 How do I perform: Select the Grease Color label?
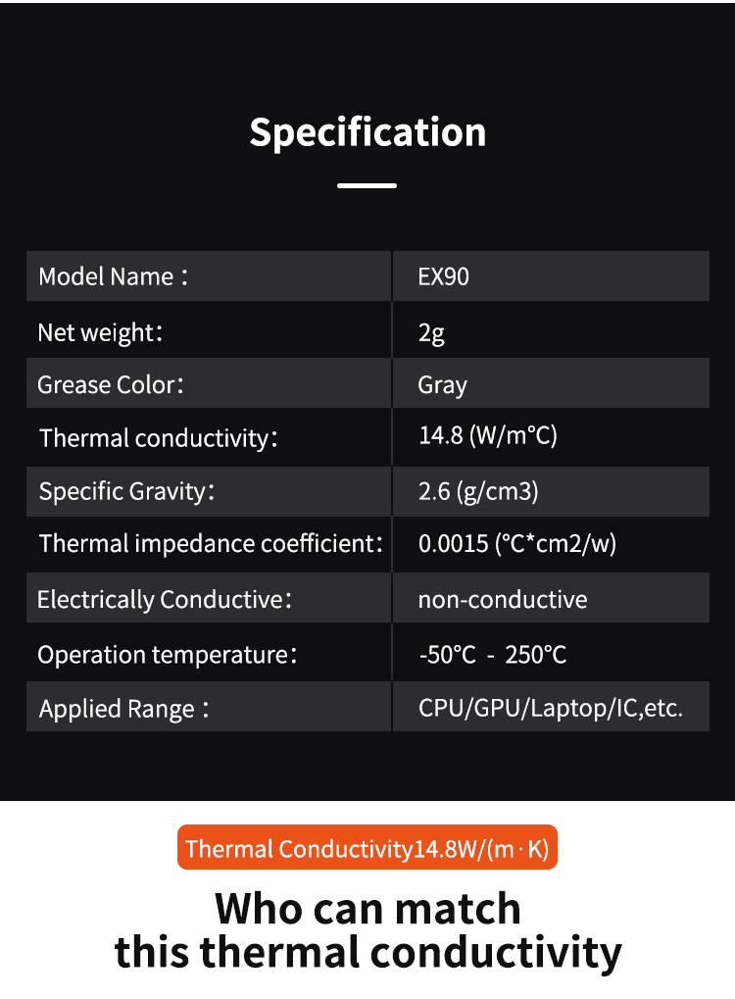[x=111, y=385]
